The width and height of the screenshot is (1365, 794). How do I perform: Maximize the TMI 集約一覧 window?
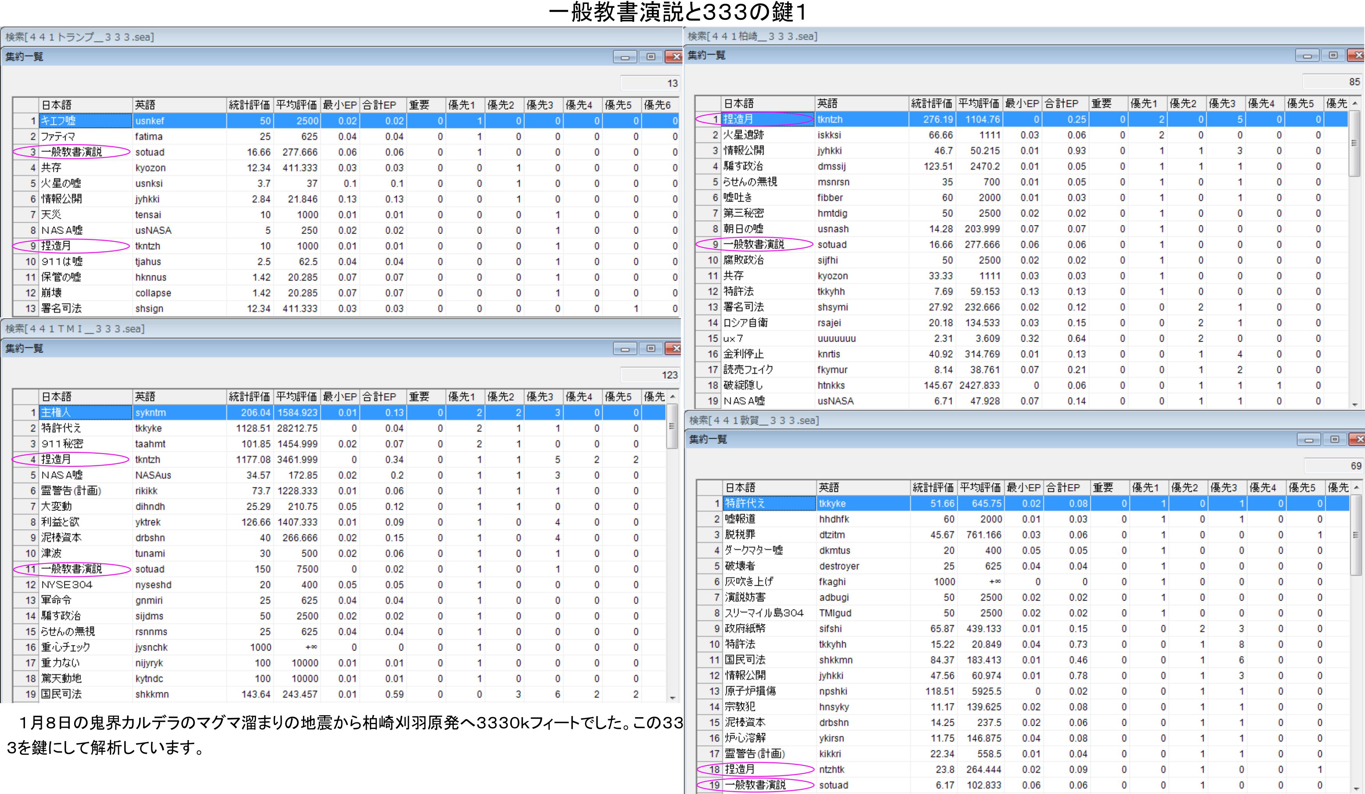point(651,349)
